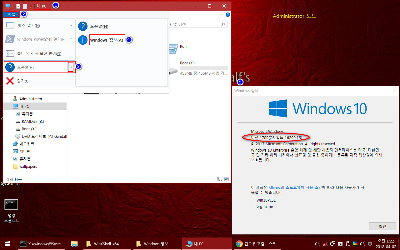Open RAMDisk (B:) in the navigation tree
The height and width of the screenshot is (250, 400).
click(30, 121)
